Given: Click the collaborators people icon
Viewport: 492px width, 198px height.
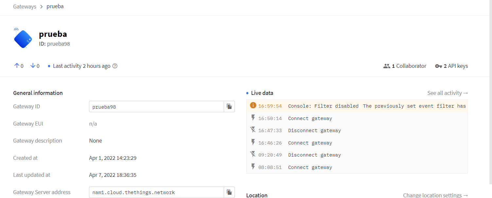Looking at the screenshot, I should tap(387, 66).
